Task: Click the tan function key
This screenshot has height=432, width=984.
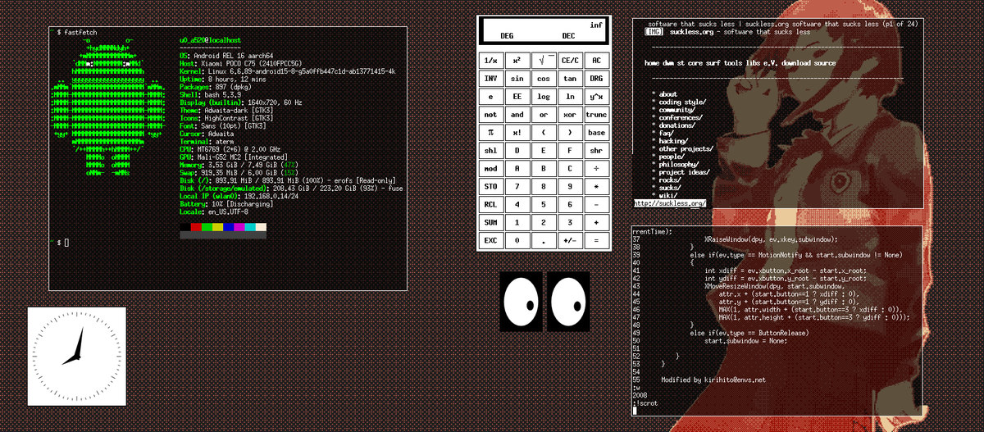Action: pos(570,79)
